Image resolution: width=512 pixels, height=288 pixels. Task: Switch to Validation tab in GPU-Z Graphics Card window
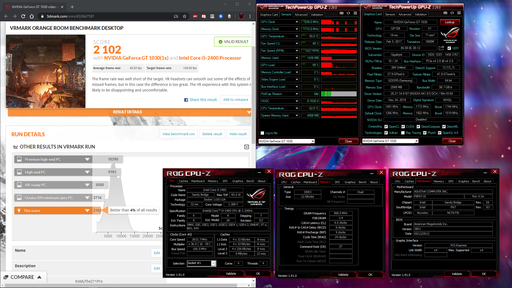[x=421, y=14]
